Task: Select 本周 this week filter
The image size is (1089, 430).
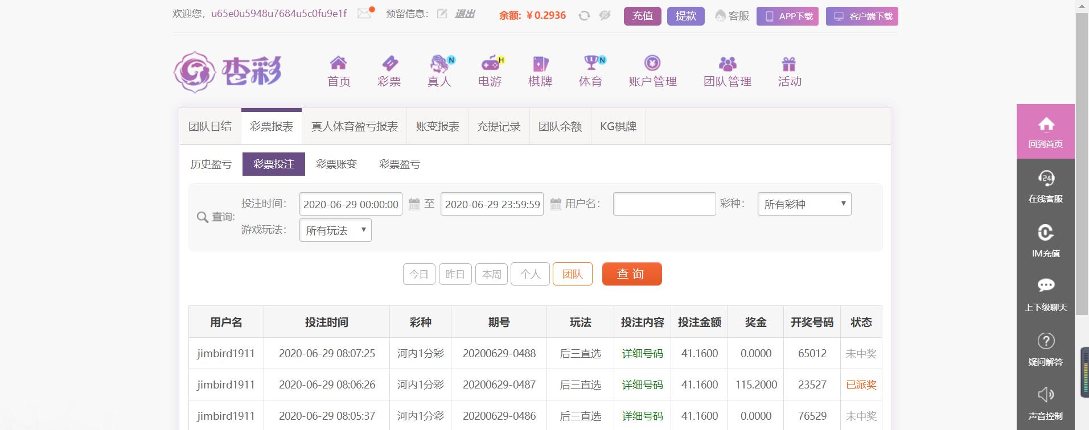Action: click(491, 274)
